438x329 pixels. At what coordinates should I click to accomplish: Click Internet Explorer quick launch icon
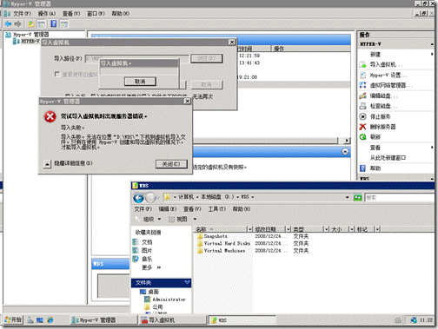click(50, 320)
